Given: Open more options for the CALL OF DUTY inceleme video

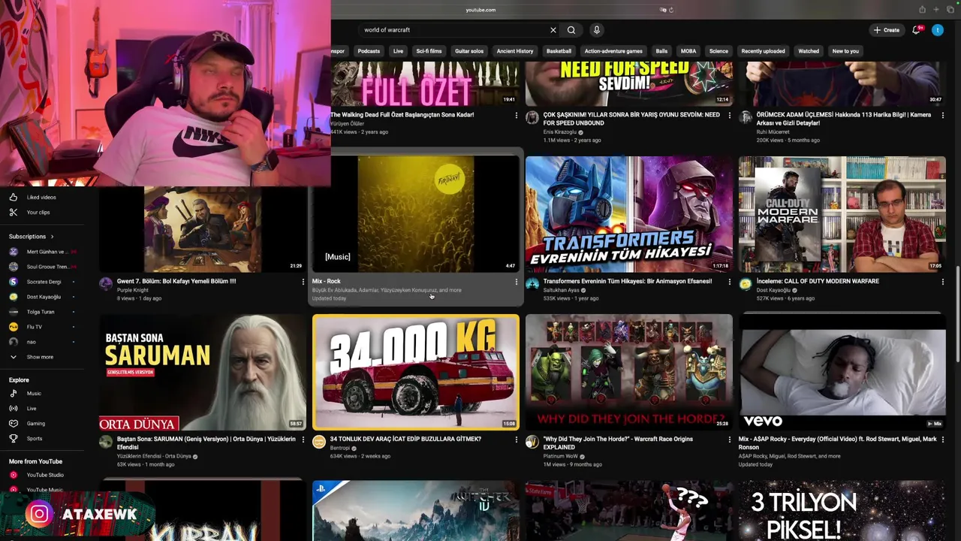Looking at the screenshot, I should 942,282.
